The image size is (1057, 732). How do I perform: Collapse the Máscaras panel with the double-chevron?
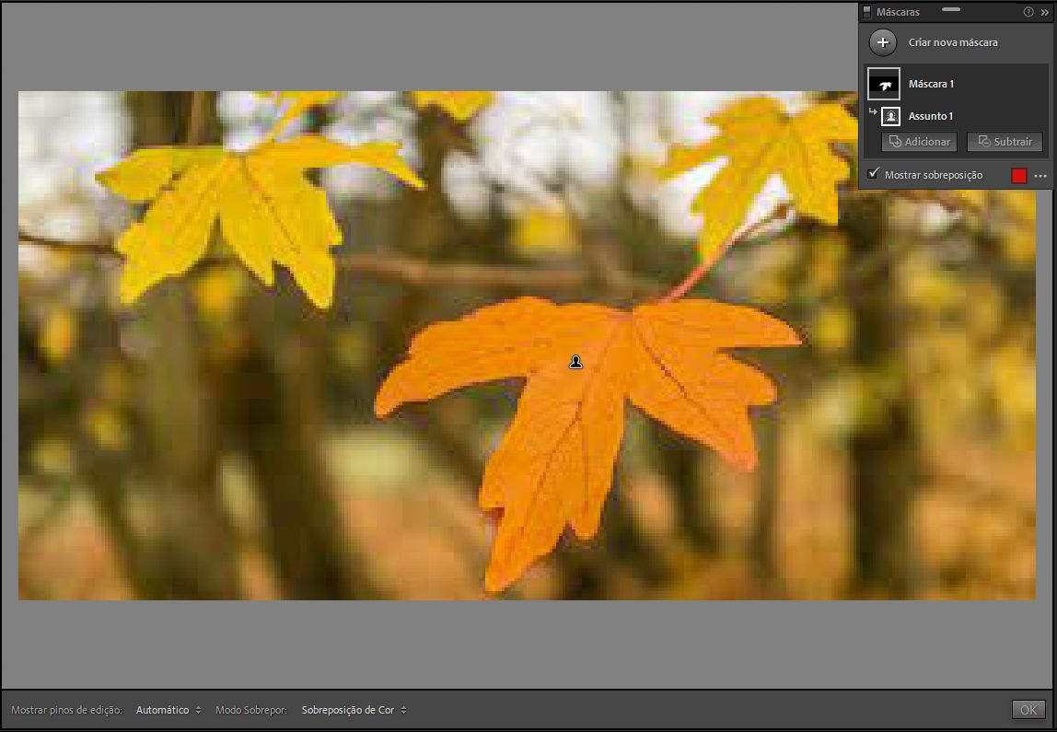click(1045, 12)
